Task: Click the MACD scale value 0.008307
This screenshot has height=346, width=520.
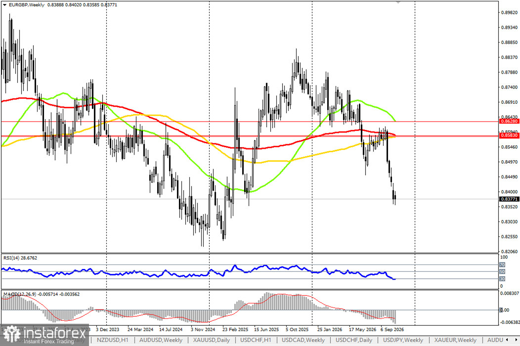Action: tap(510, 293)
